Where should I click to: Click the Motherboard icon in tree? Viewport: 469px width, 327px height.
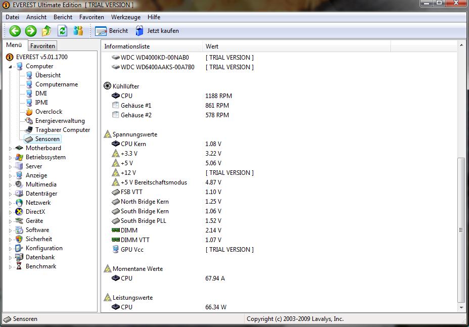point(19,148)
